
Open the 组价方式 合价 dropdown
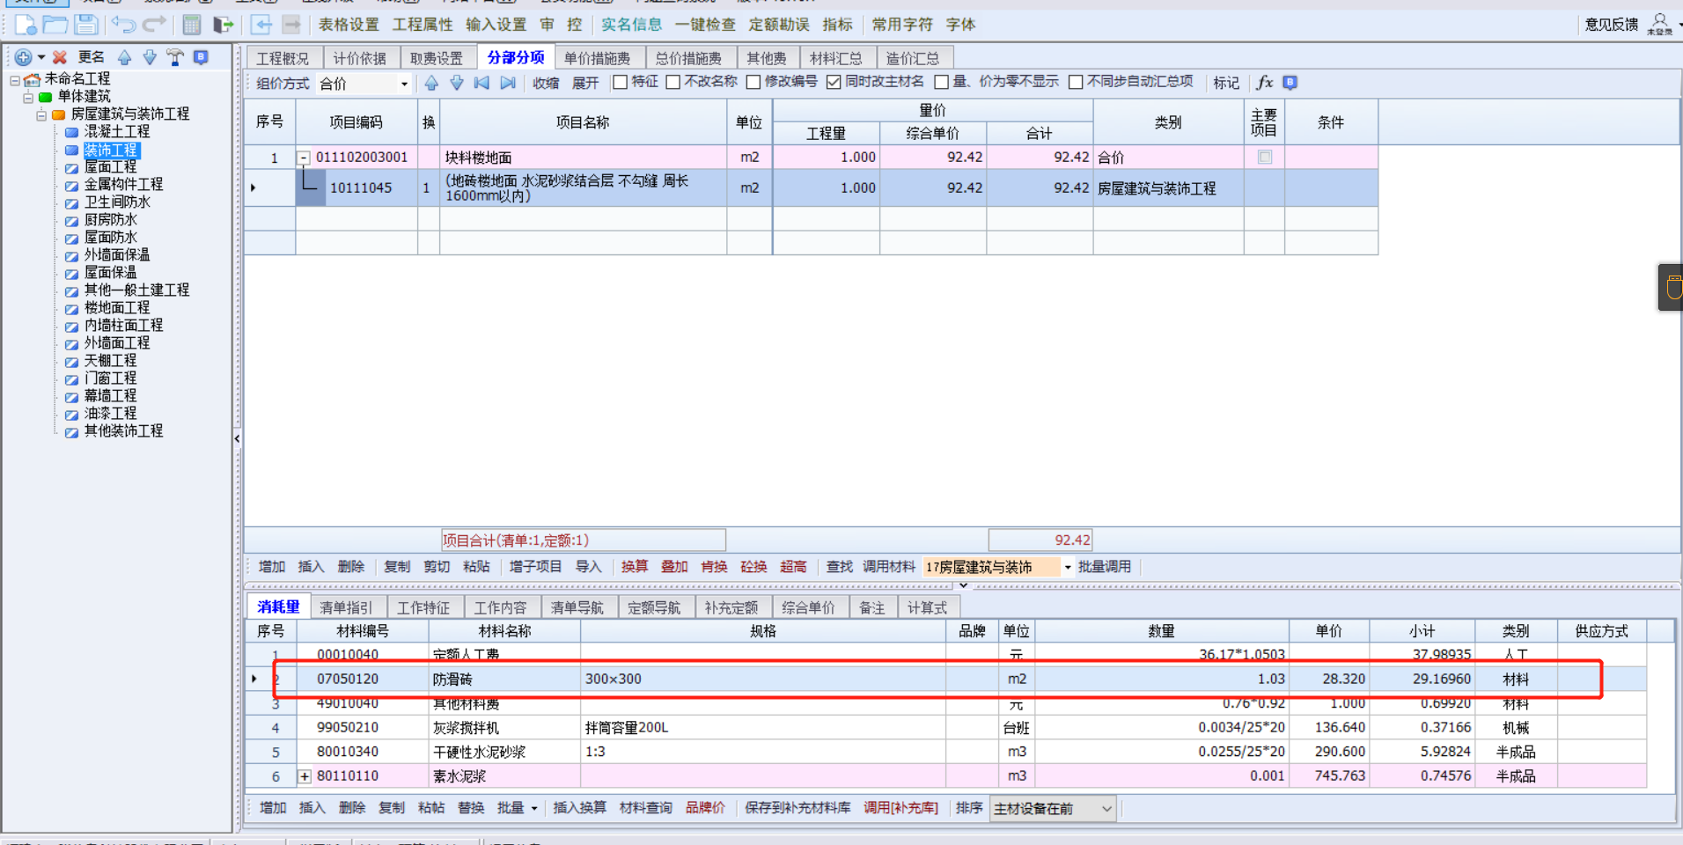(x=404, y=84)
